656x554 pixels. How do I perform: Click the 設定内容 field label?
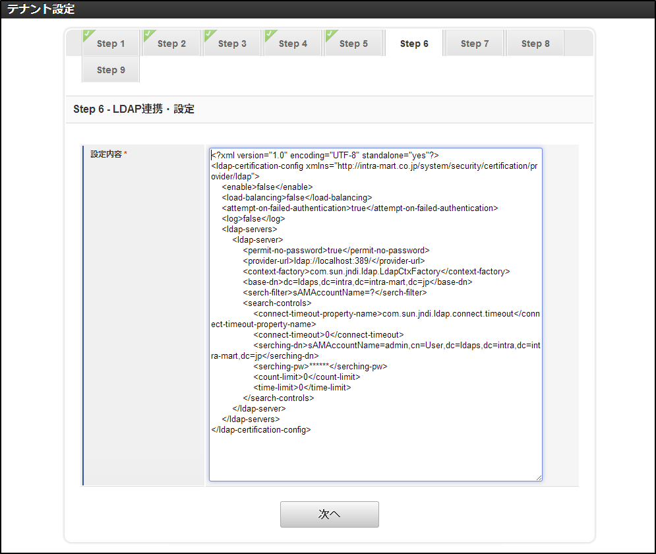point(106,154)
